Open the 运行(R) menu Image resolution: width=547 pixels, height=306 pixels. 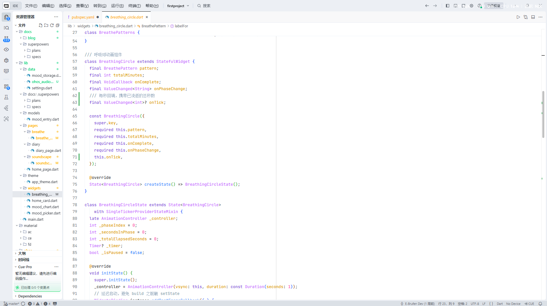(x=117, y=6)
